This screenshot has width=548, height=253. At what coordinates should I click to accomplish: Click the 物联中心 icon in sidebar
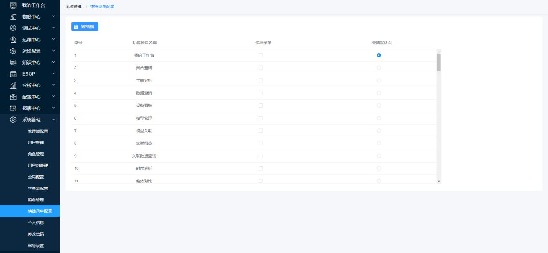tap(13, 17)
